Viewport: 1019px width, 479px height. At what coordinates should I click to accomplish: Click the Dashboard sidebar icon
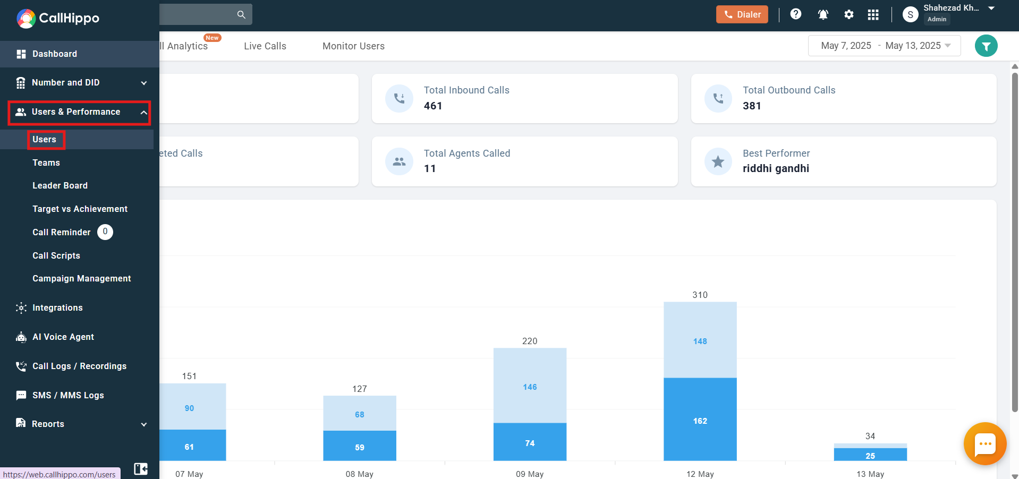click(x=21, y=54)
